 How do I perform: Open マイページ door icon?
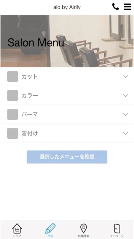coord(117,228)
